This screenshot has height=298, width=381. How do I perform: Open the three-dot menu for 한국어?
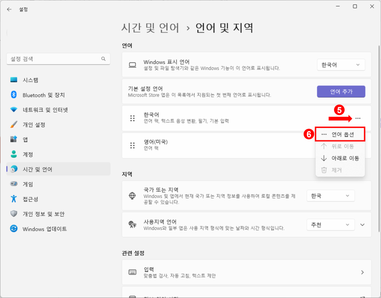(x=358, y=118)
